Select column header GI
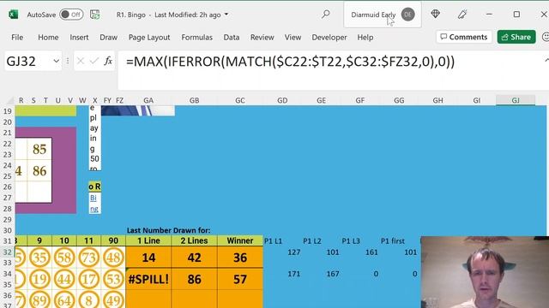This screenshot has width=549, height=308. click(477, 100)
